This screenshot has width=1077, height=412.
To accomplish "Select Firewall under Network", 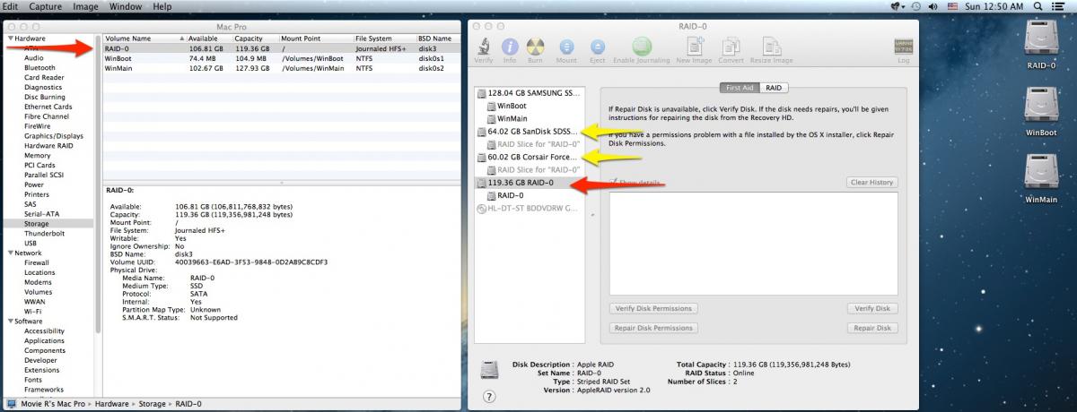I will coord(37,262).
